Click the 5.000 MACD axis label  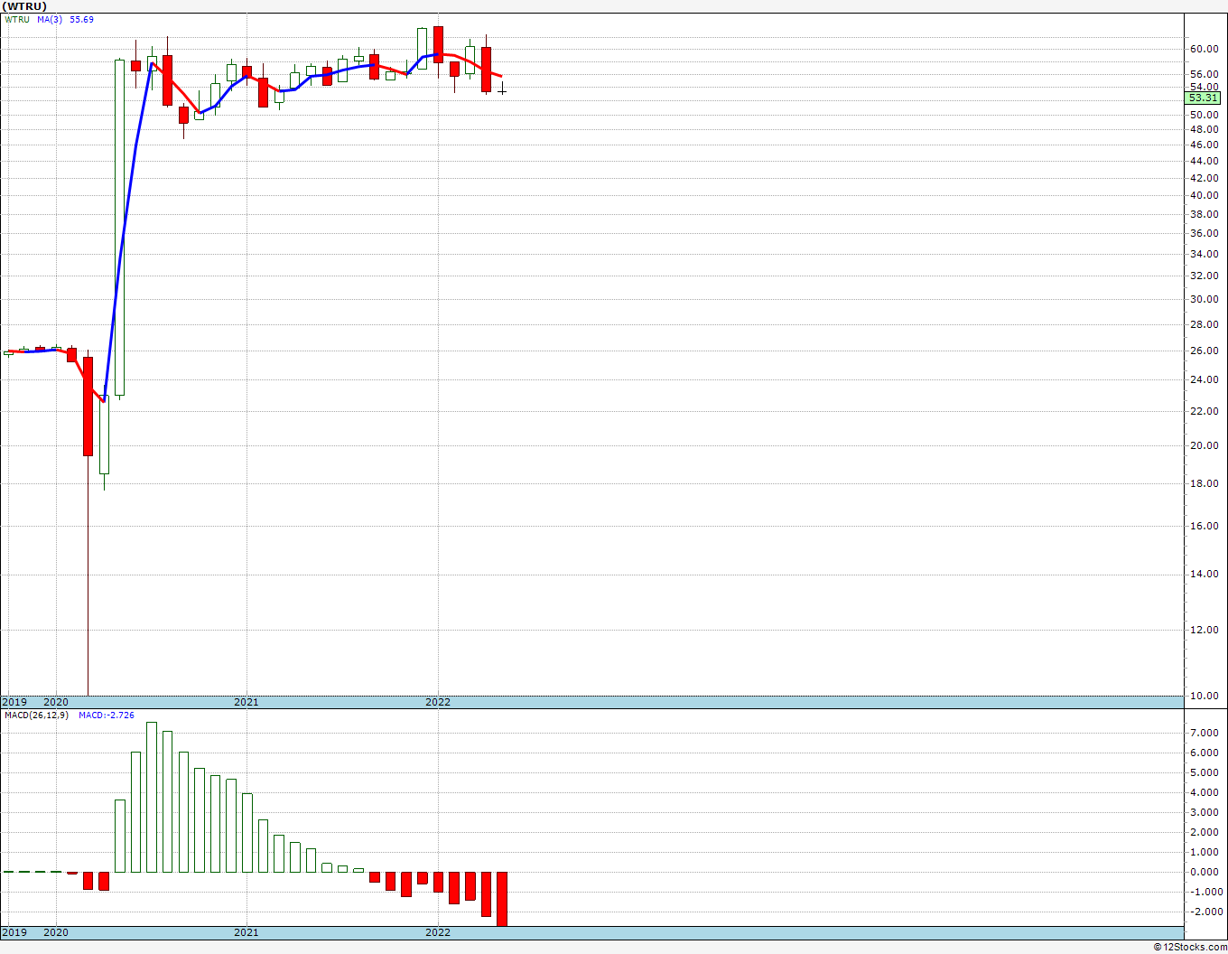(1204, 772)
